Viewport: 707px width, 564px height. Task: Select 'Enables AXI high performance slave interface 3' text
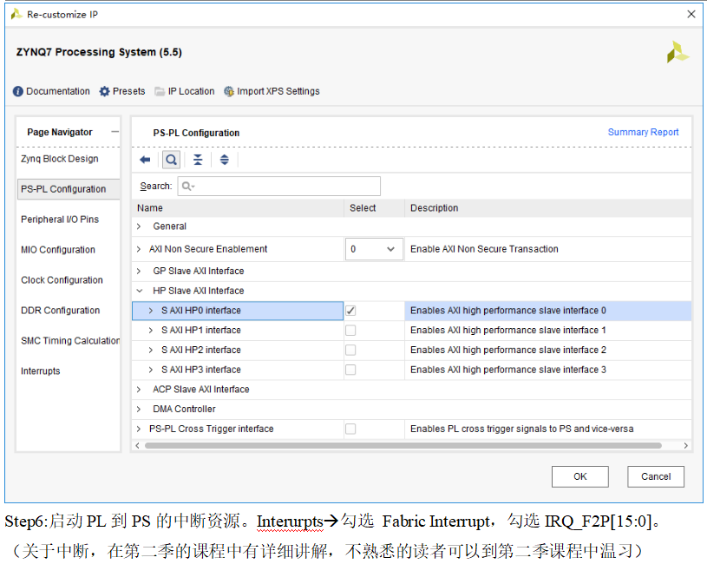(508, 370)
